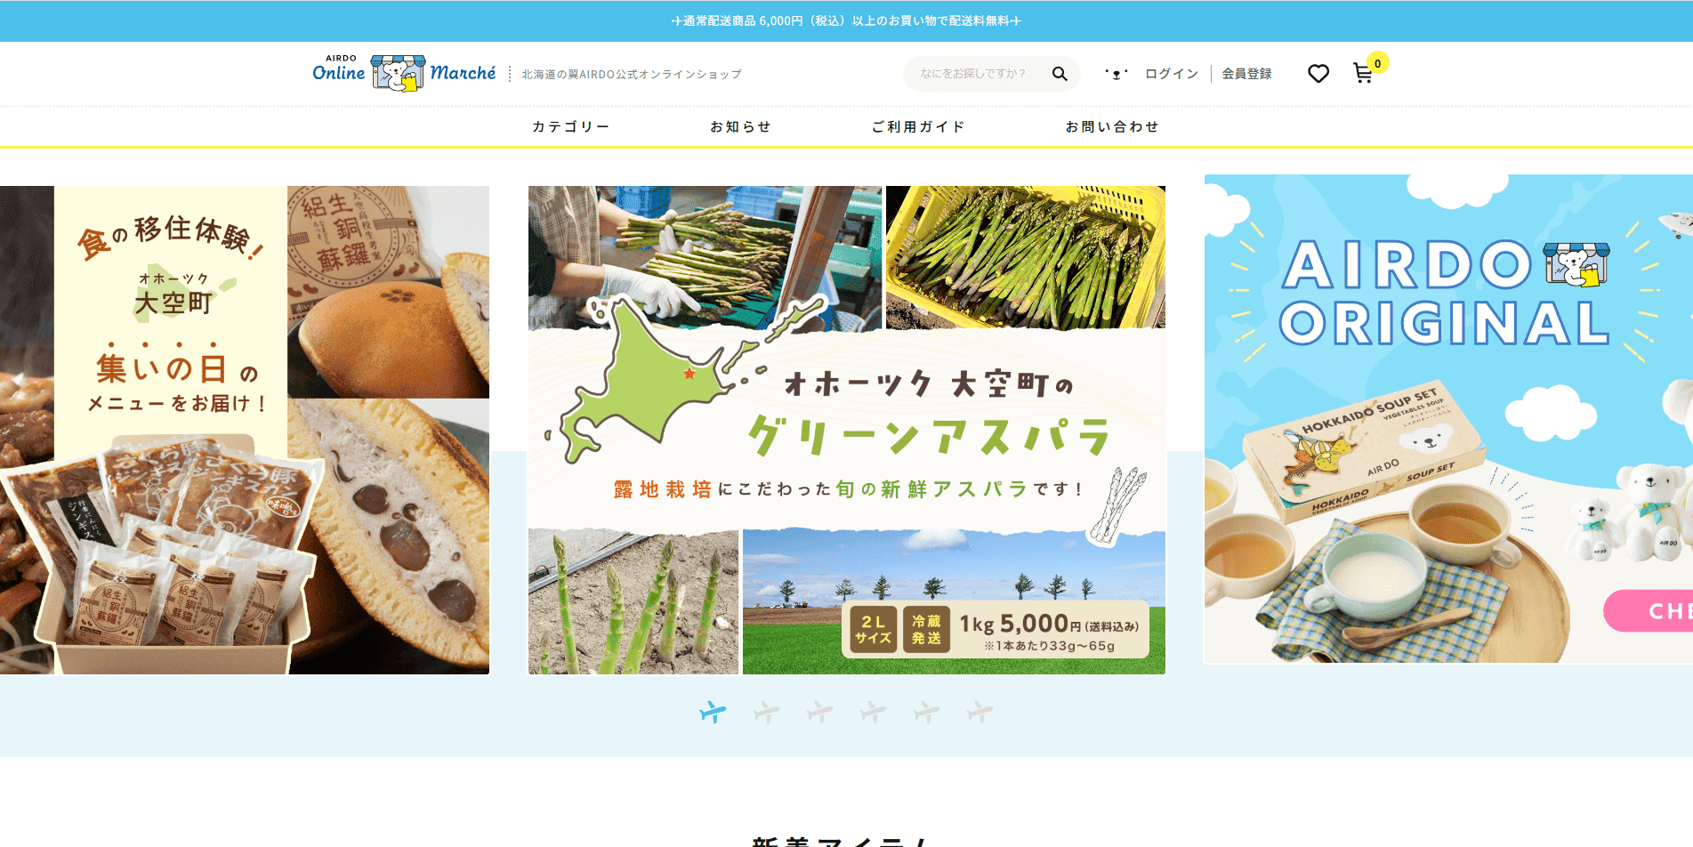The image size is (1693, 847).
Task: Open the ご利用ガイド menu item
Action: (918, 127)
